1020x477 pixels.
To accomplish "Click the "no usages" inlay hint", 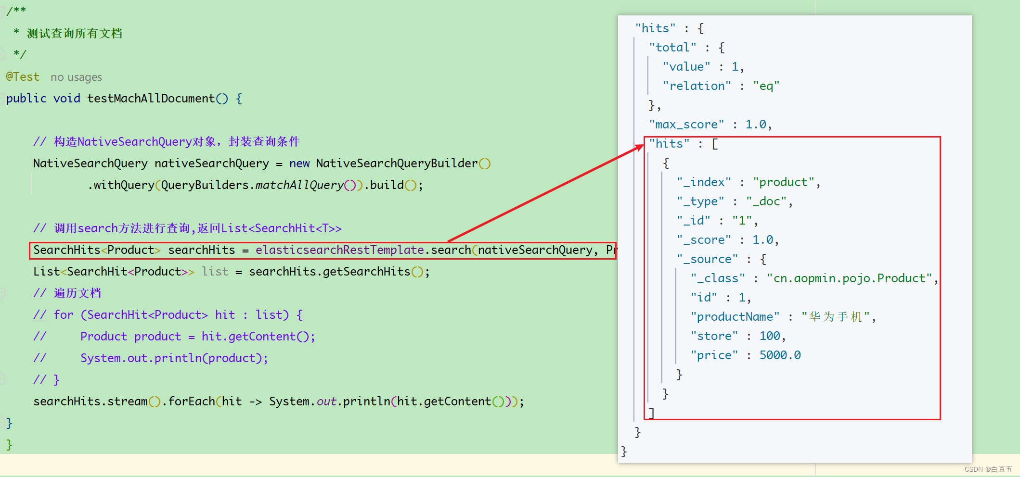I will coord(76,77).
